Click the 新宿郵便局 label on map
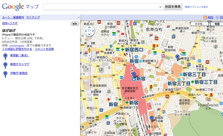223x136 pixels. (100, 86)
